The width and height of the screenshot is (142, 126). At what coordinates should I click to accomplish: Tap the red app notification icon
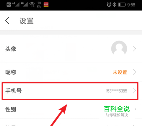coord(46,5)
